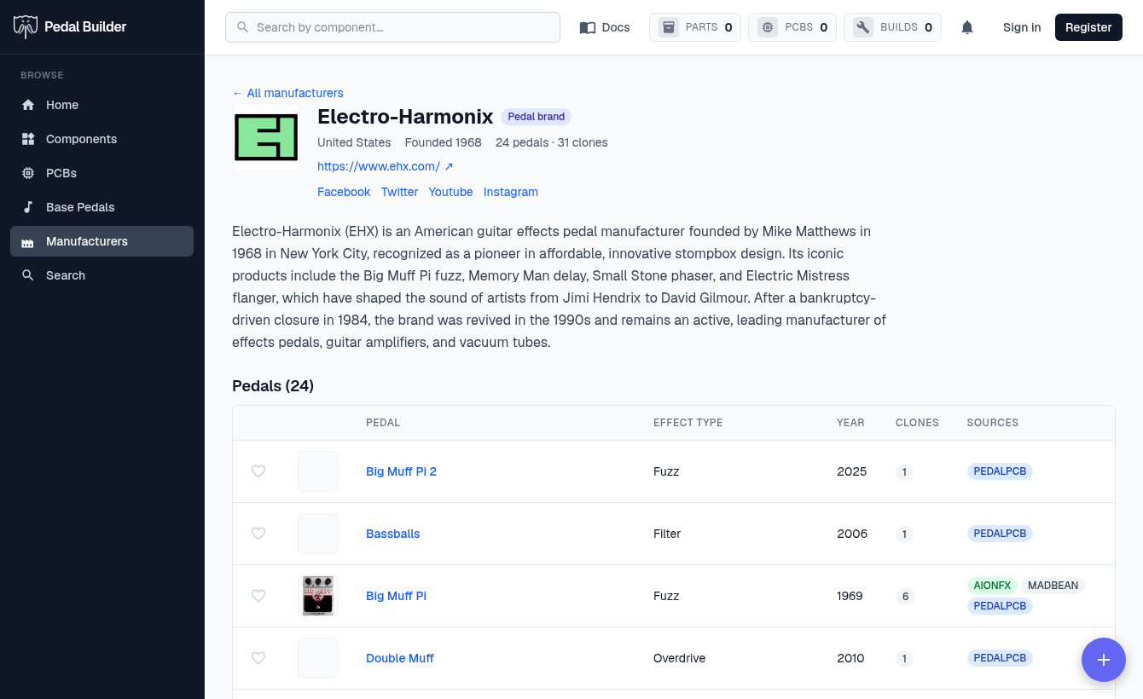Screen dimensions: 1143x699
Task: Open Big Muff Pi pedal thumbnail
Action: pyautogui.click(x=318, y=596)
